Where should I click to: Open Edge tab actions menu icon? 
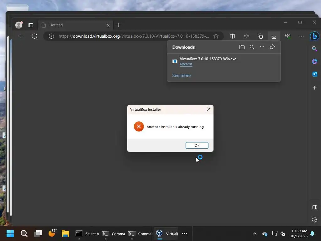(31, 25)
